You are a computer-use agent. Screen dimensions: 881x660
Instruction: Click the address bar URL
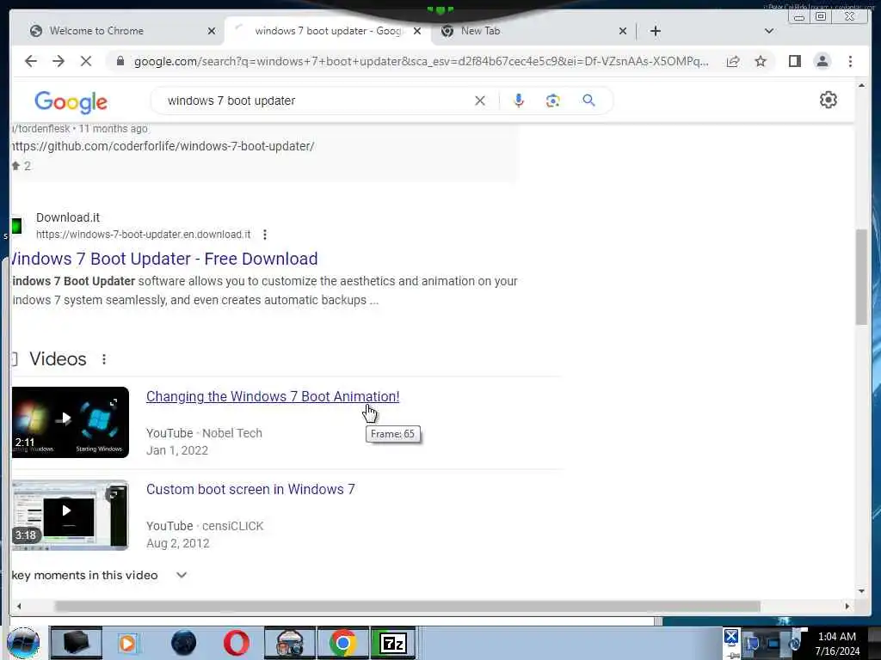422,61
